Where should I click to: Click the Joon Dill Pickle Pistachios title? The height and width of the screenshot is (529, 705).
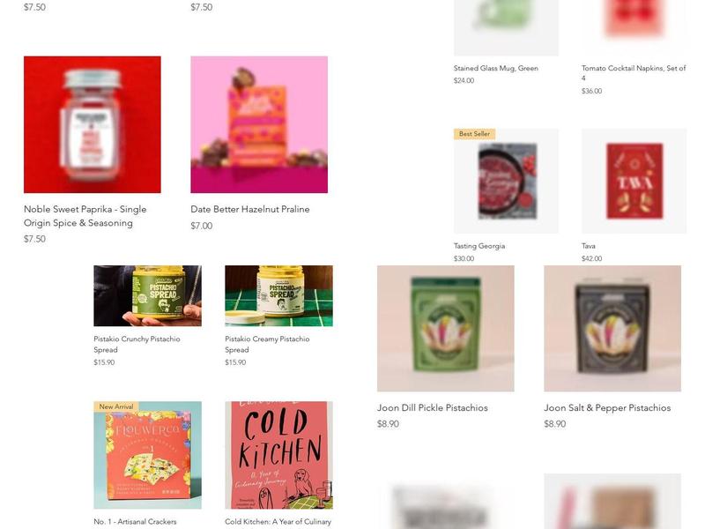pyautogui.click(x=433, y=407)
